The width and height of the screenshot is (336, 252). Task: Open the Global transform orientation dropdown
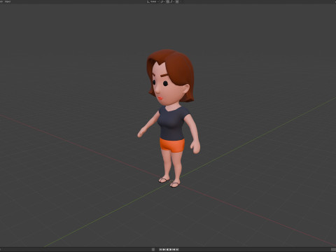coord(153,1)
